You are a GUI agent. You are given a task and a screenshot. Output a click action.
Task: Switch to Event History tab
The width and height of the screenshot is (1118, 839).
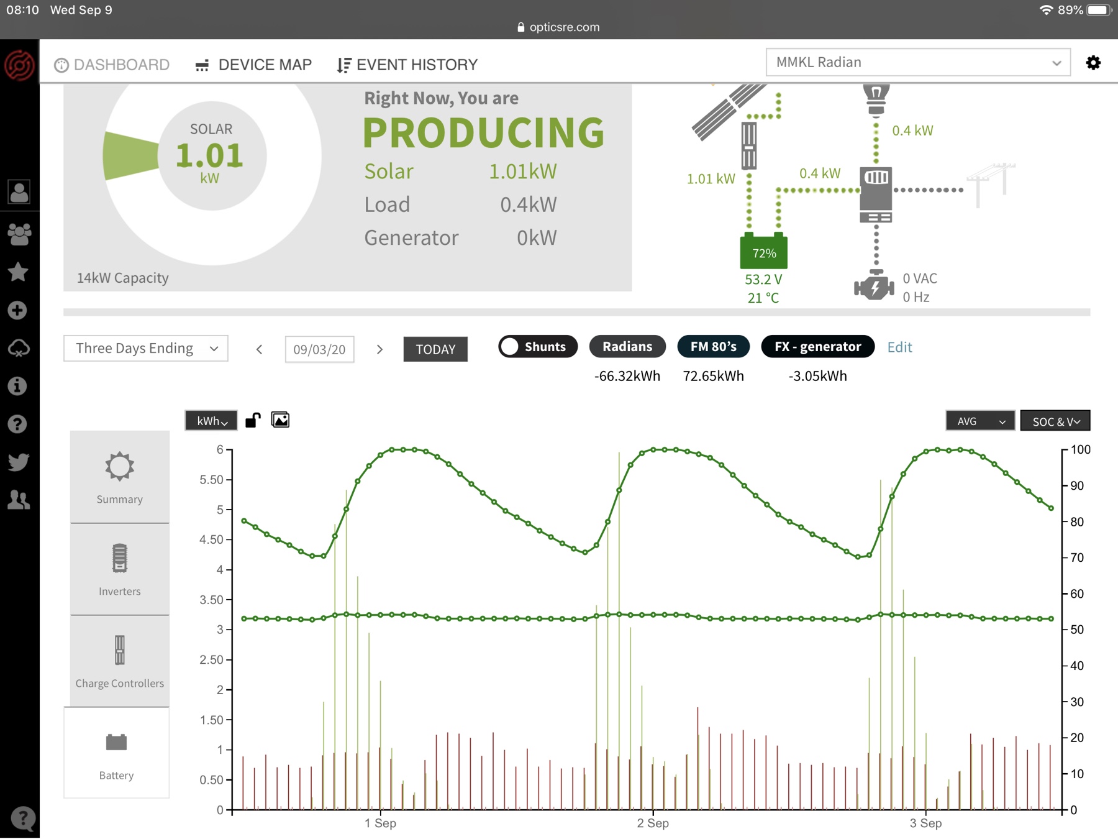[x=407, y=65]
